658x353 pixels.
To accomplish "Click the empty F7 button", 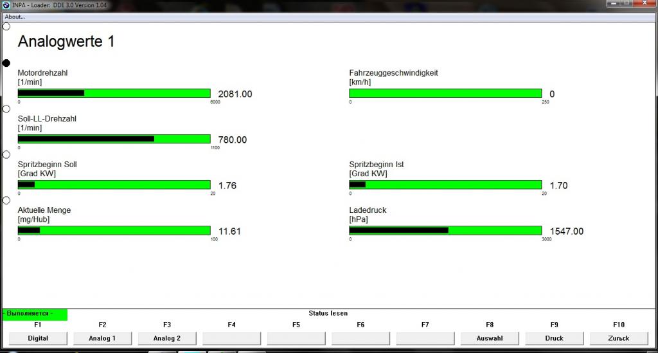I will click(425, 338).
